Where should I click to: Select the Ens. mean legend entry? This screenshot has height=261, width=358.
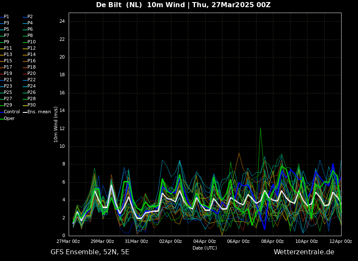39,112
